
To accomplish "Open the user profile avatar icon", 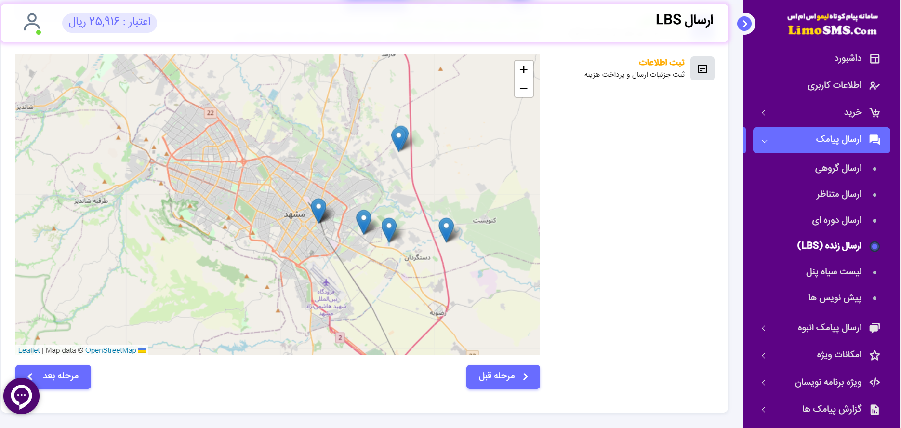I will coord(32,23).
